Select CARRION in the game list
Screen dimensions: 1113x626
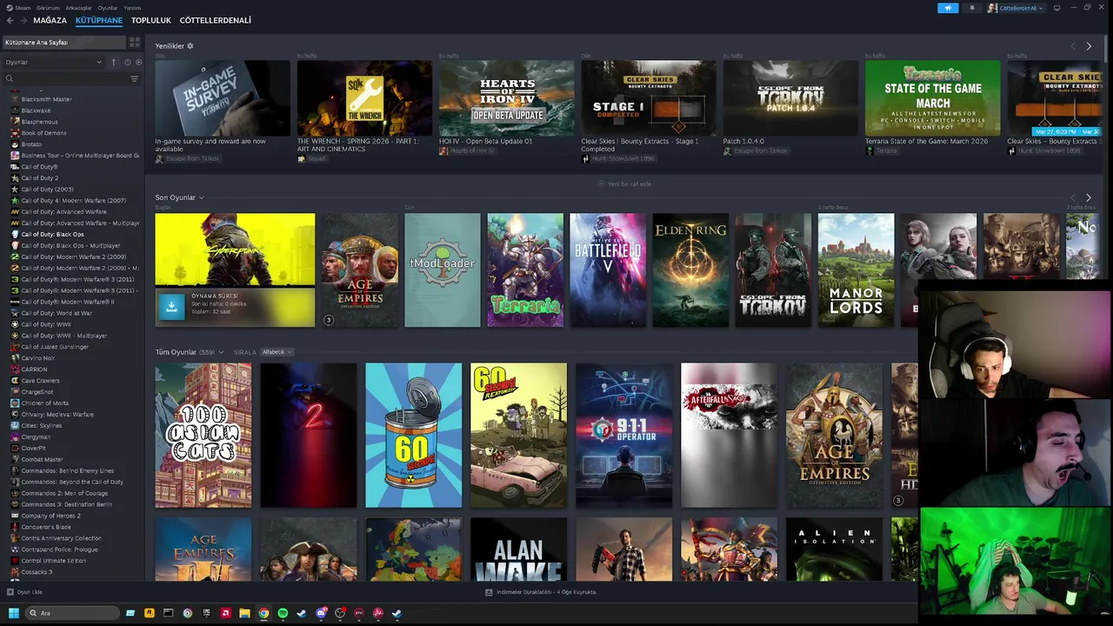pyautogui.click(x=34, y=369)
